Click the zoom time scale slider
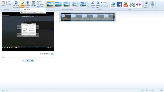Image resolution: width=164 pixels, height=92 pixels. click(x=153, y=90)
